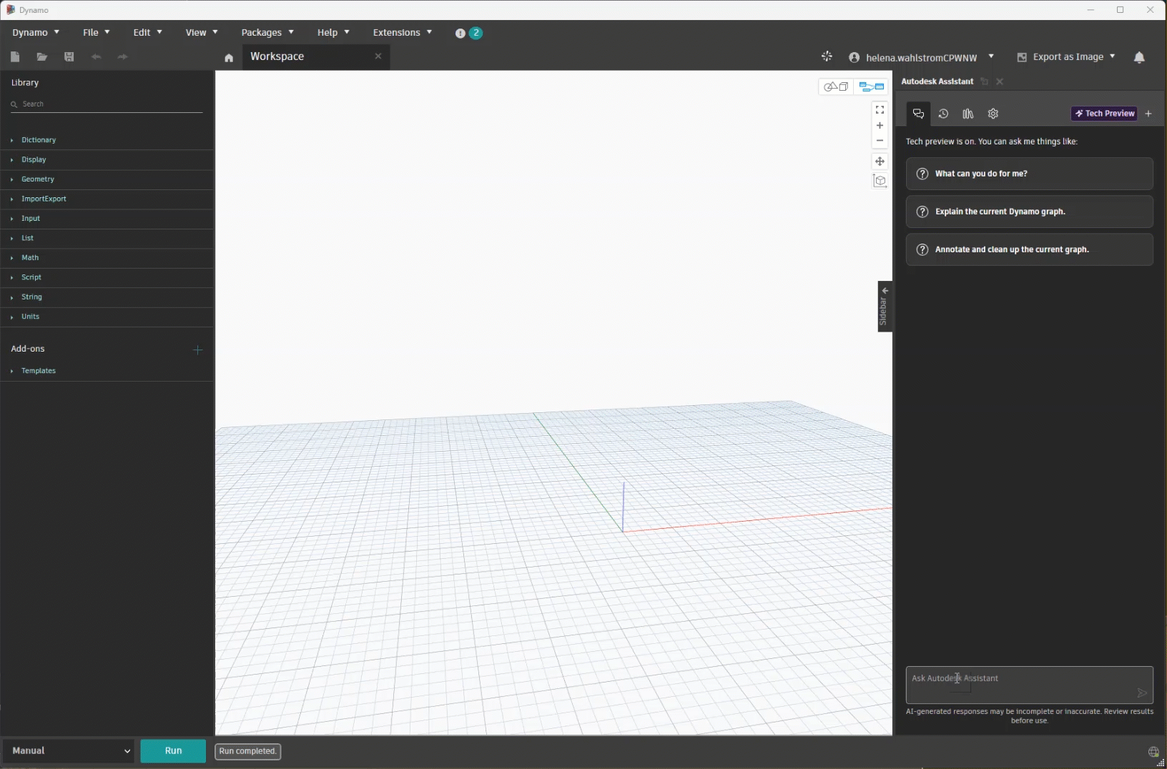Click the Open file folder icon
1167x769 pixels.
[42, 57]
